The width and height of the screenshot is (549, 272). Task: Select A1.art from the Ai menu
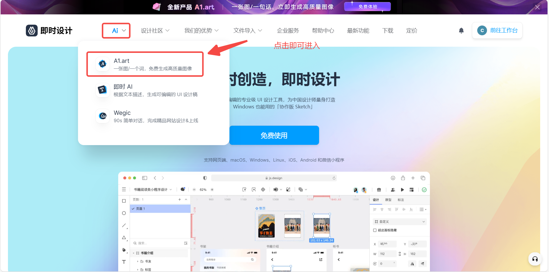[x=145, y=64]
